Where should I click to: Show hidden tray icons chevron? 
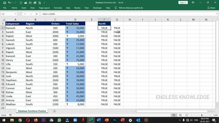coord(180,120)
